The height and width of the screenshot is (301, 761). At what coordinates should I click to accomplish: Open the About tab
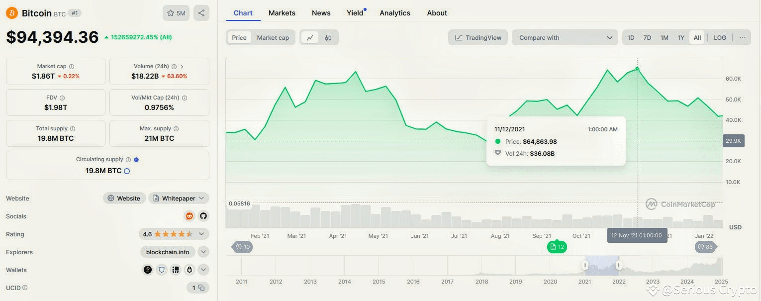pyautogui.click(x=437, y=13)
